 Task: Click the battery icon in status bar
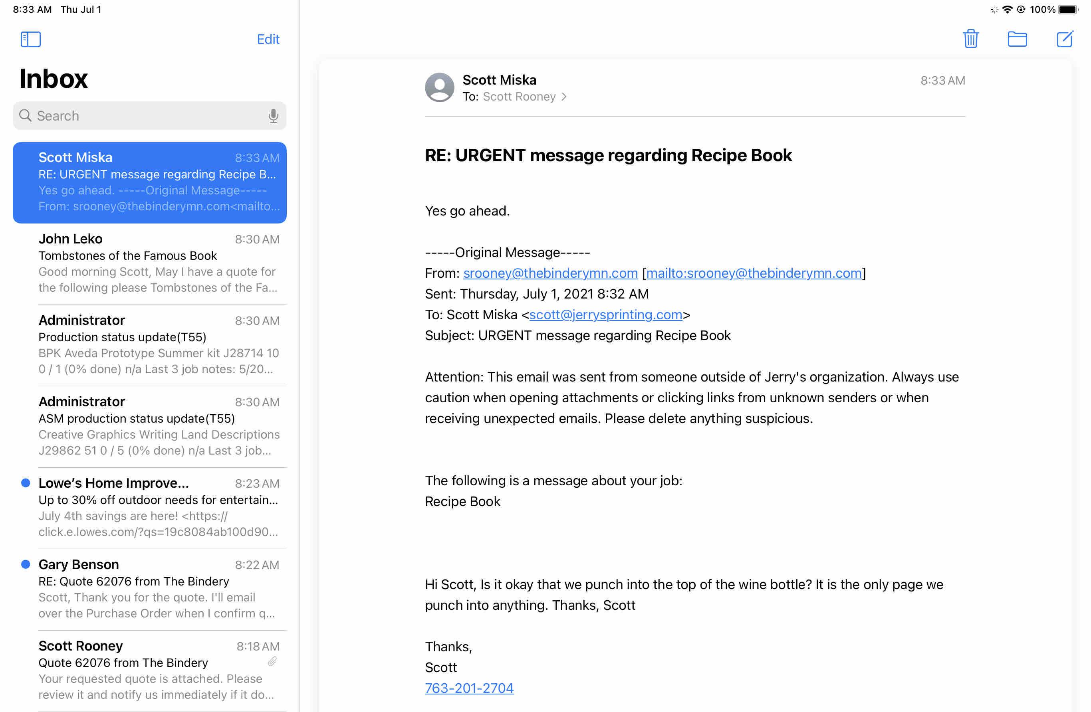pos(1068,10)
